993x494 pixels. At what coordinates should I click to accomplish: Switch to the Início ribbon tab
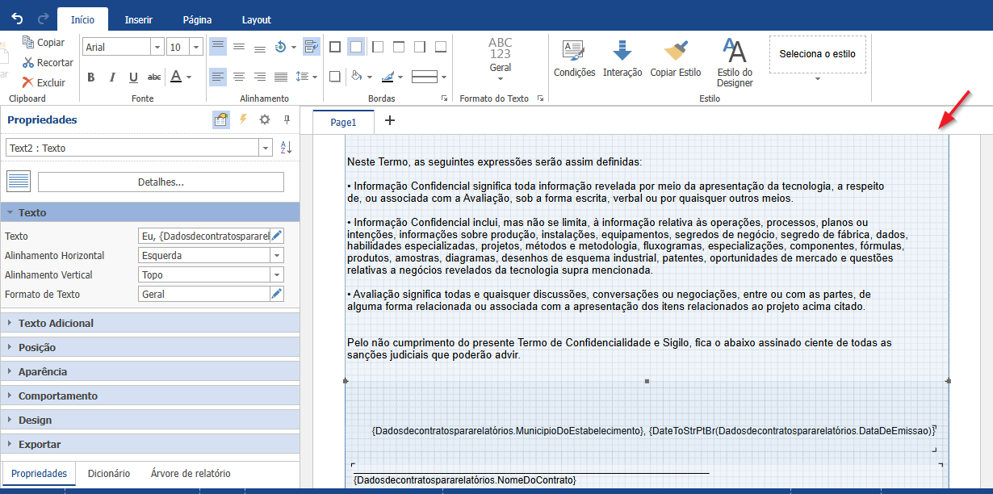(83, 19)
